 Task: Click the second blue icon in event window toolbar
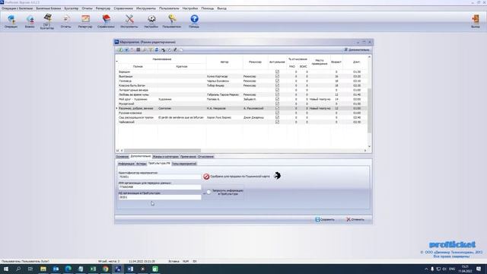pos(126,49)
